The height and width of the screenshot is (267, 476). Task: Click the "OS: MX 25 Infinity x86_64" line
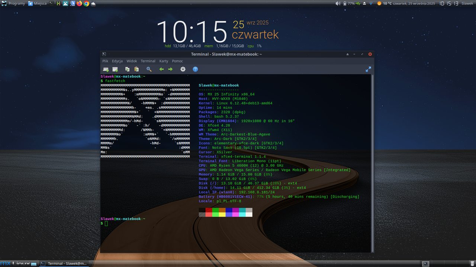226,94
